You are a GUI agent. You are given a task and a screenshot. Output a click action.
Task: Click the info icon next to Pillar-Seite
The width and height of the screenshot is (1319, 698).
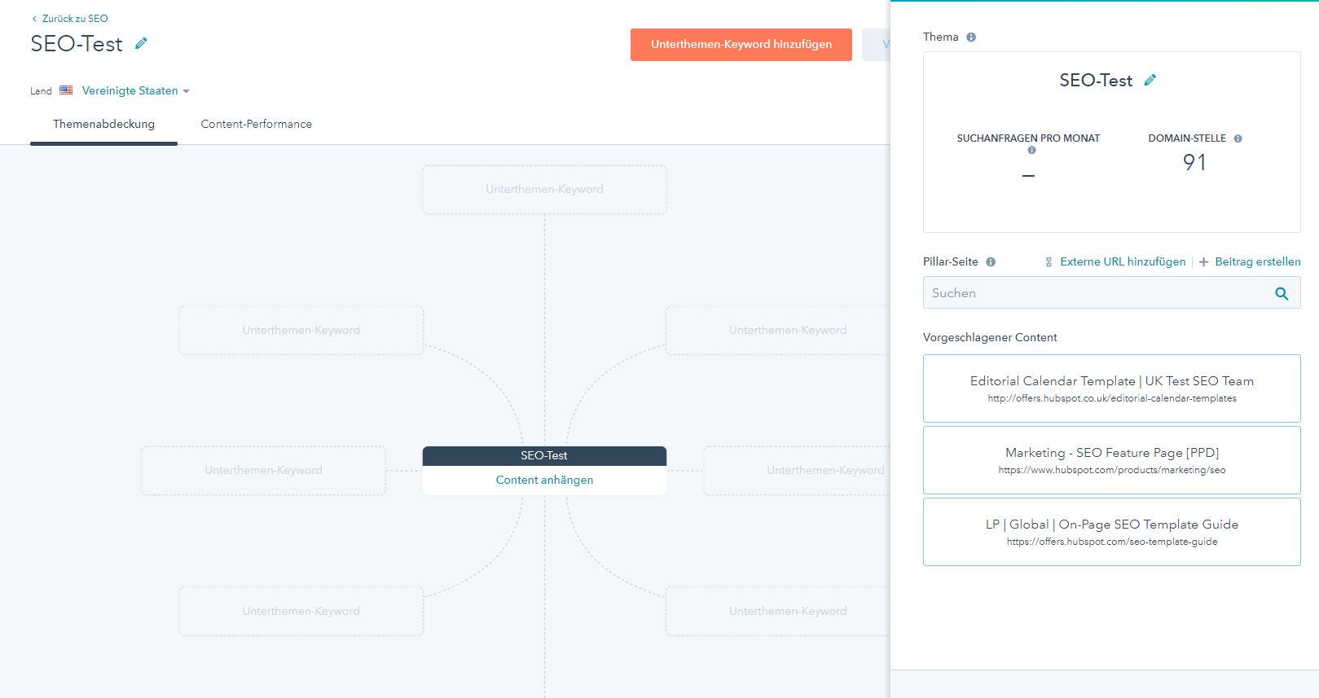click(x=991, y=262)
